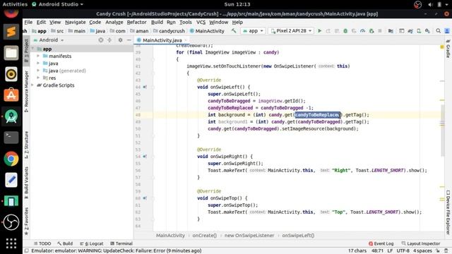Image resolution: width=452 pixels, height=254 pixels.
Task: Toggle the Structure side tab
Action: 26,145
